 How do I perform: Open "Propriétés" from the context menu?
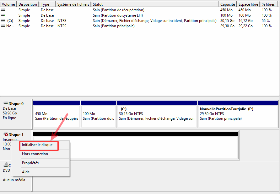30,163
